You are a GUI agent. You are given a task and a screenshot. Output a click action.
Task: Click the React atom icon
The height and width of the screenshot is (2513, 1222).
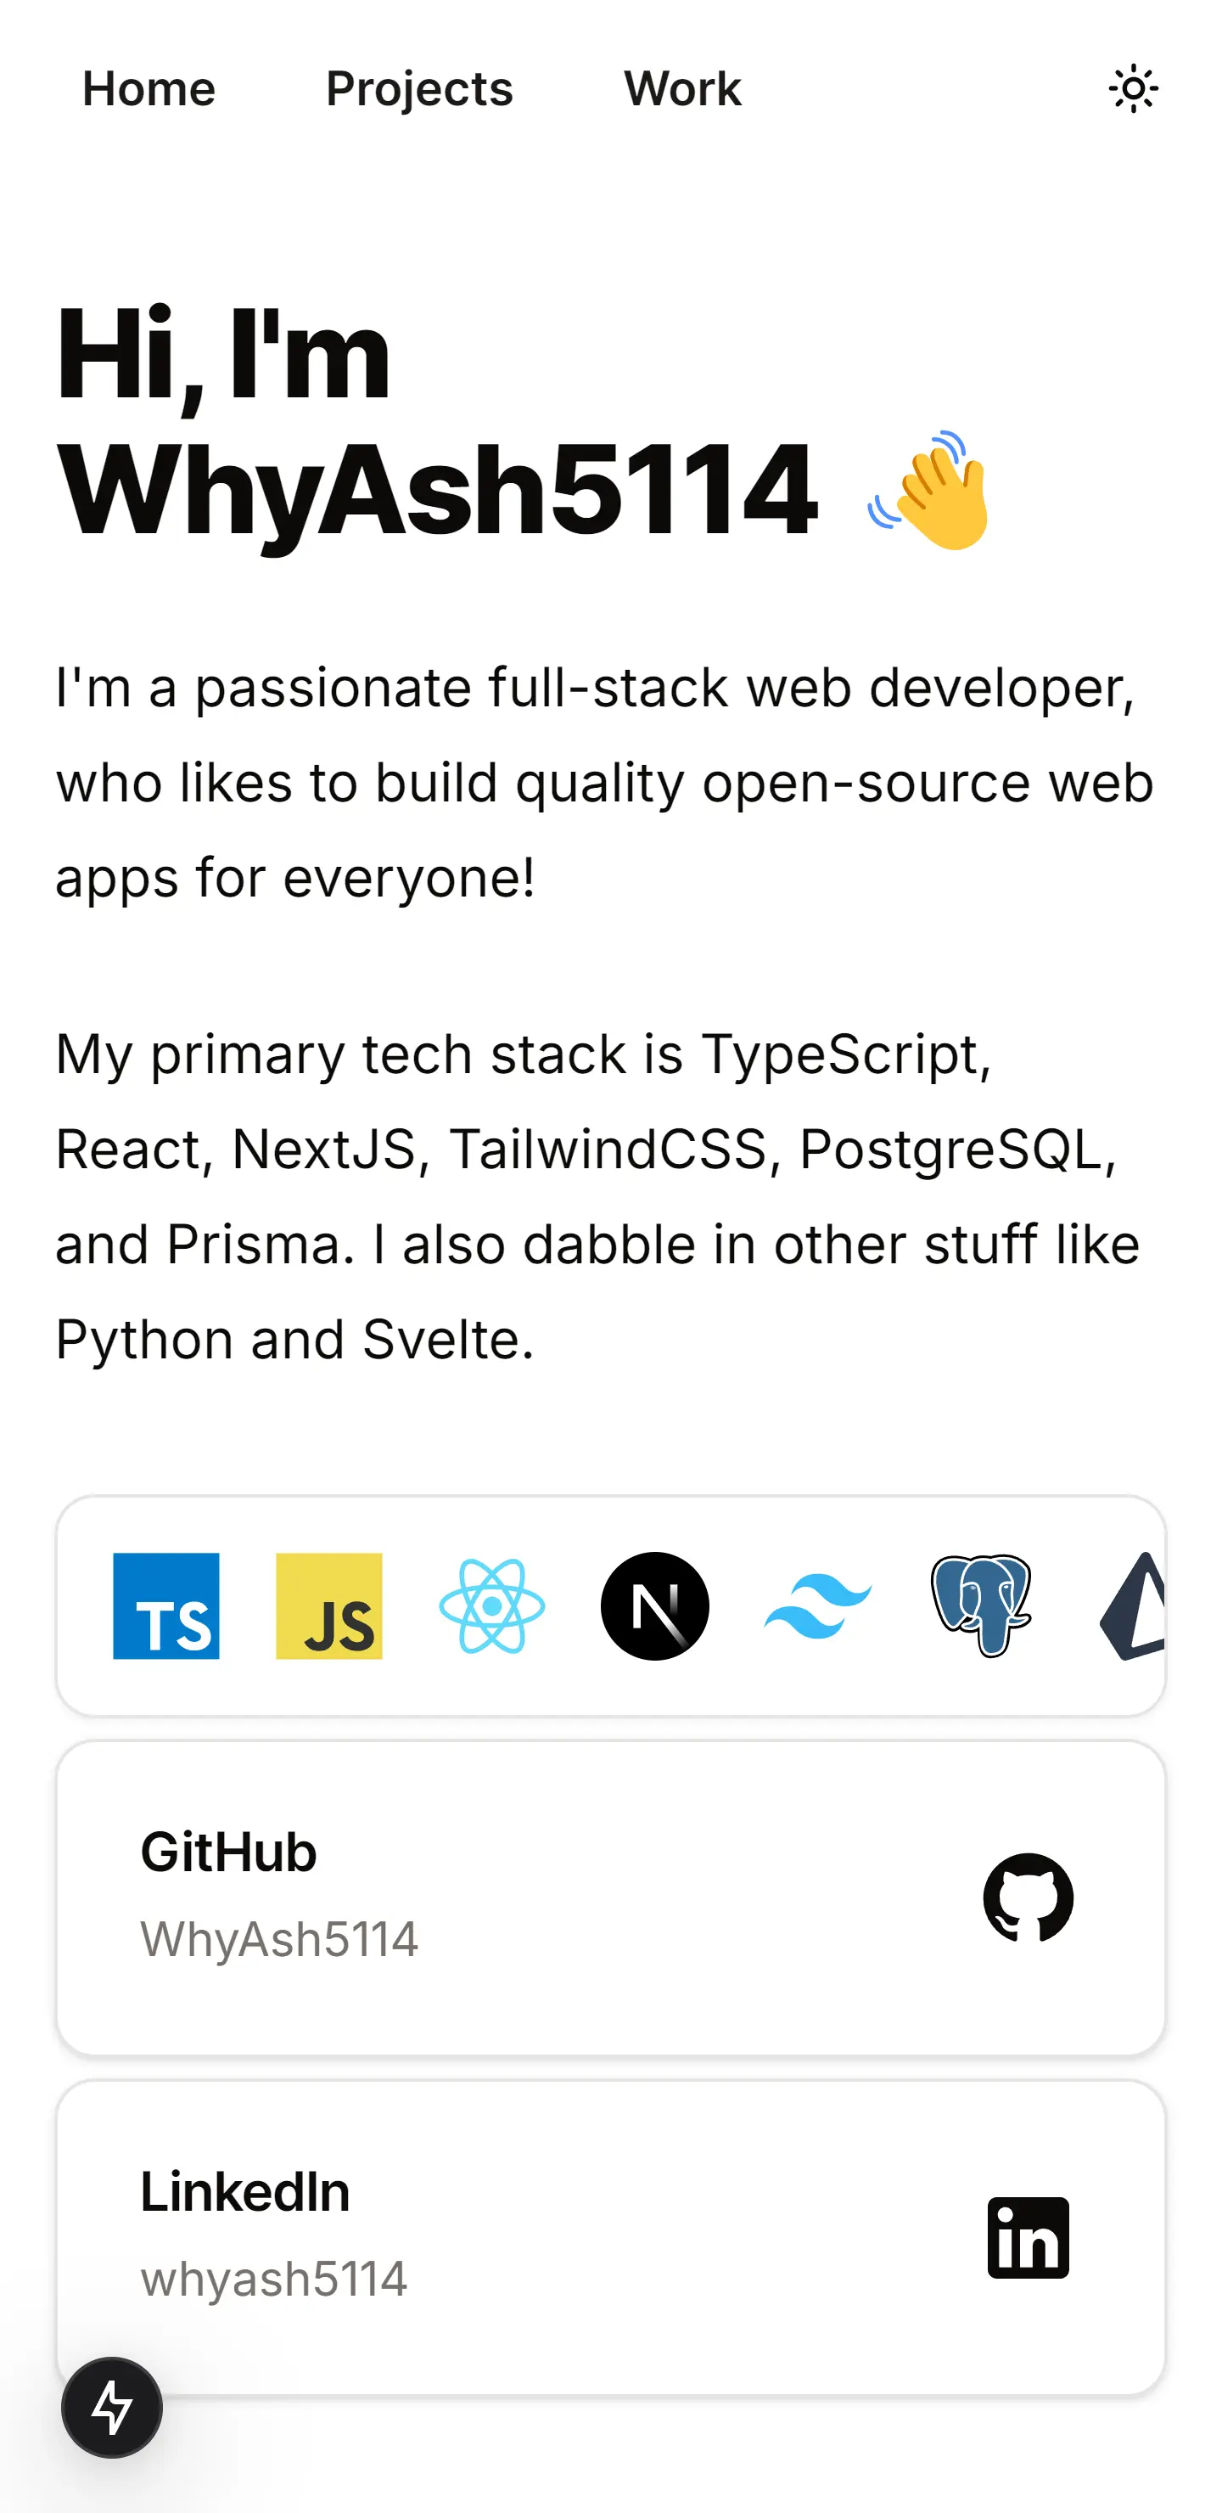491,1605
